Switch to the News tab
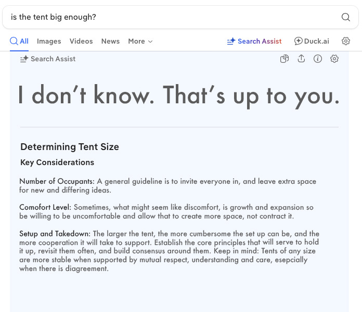This screenshot has width=362, height=312. click(x=110, y=41)
